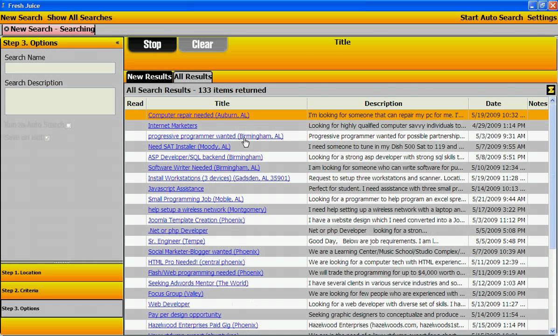
Task: Click description 'Perfect for student. I need assistance'
Action: (x=388, y=189)
